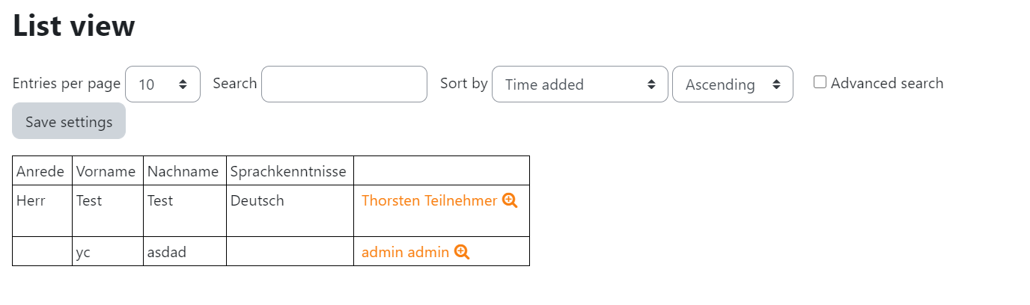
Task: Click the Nachname column header
Action: 185,170
